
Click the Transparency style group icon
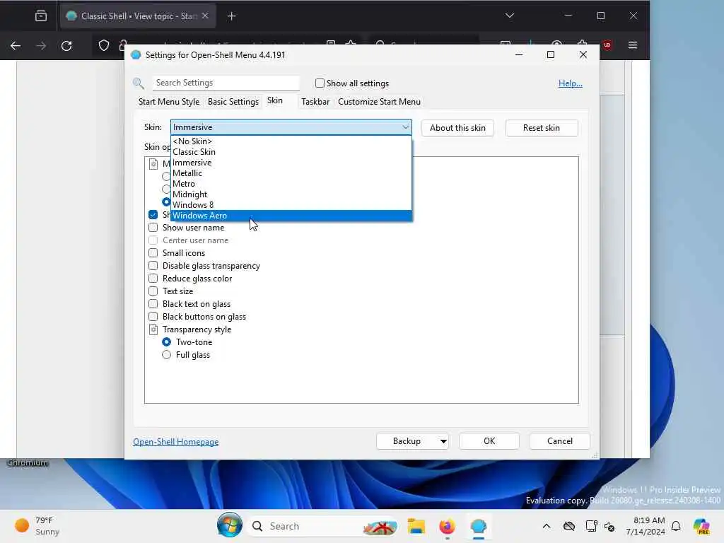click(153, 329)
